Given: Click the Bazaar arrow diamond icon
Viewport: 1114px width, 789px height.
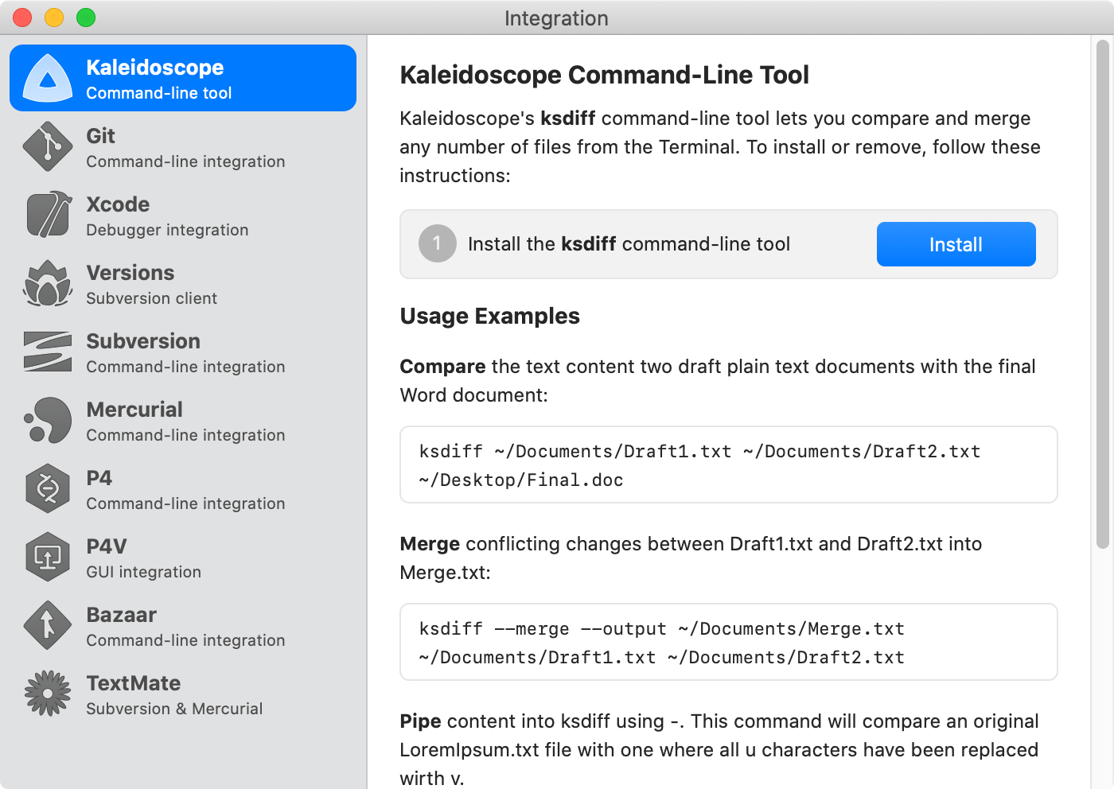Looking at the screenshot, I should pyautogui.click(x=48, y=626).
